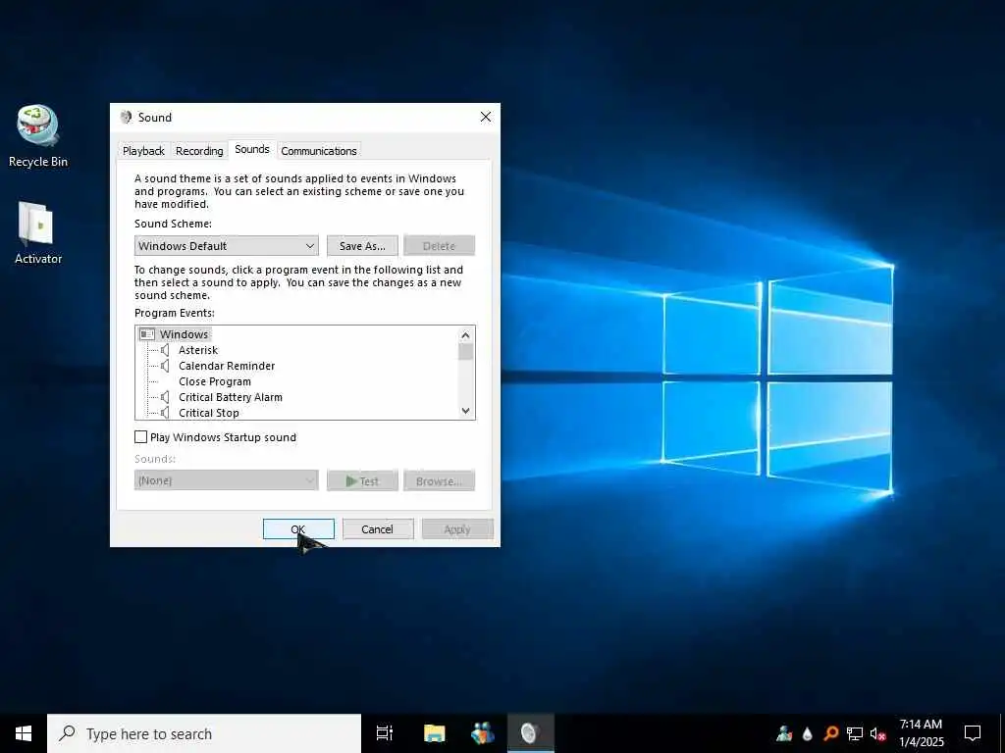The image size is (1005, 753).
Task: Open the muted volume tray icon
Action: (x=878, y=734)
